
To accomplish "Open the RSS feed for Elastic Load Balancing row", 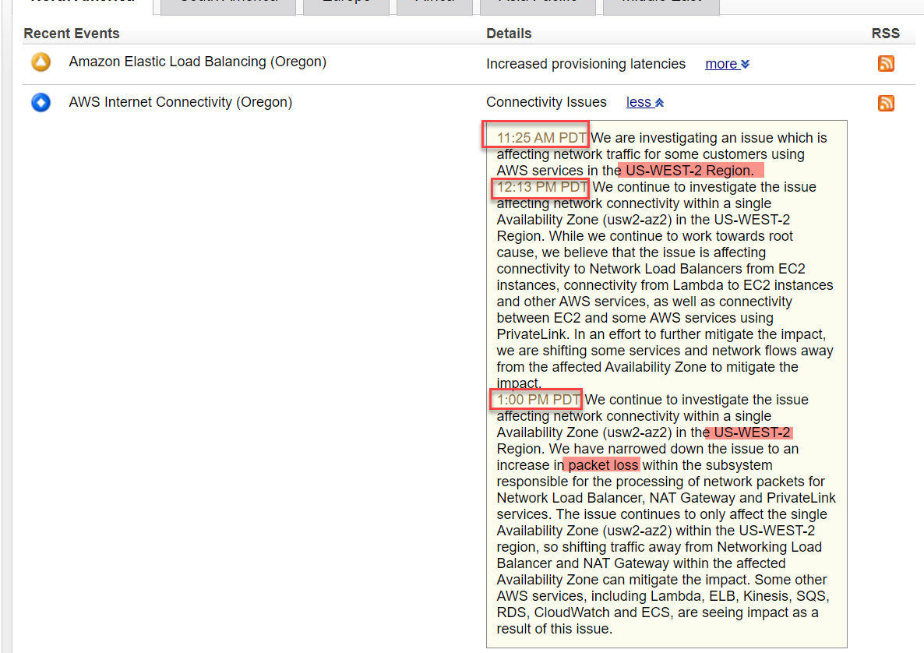I will 886,63.
